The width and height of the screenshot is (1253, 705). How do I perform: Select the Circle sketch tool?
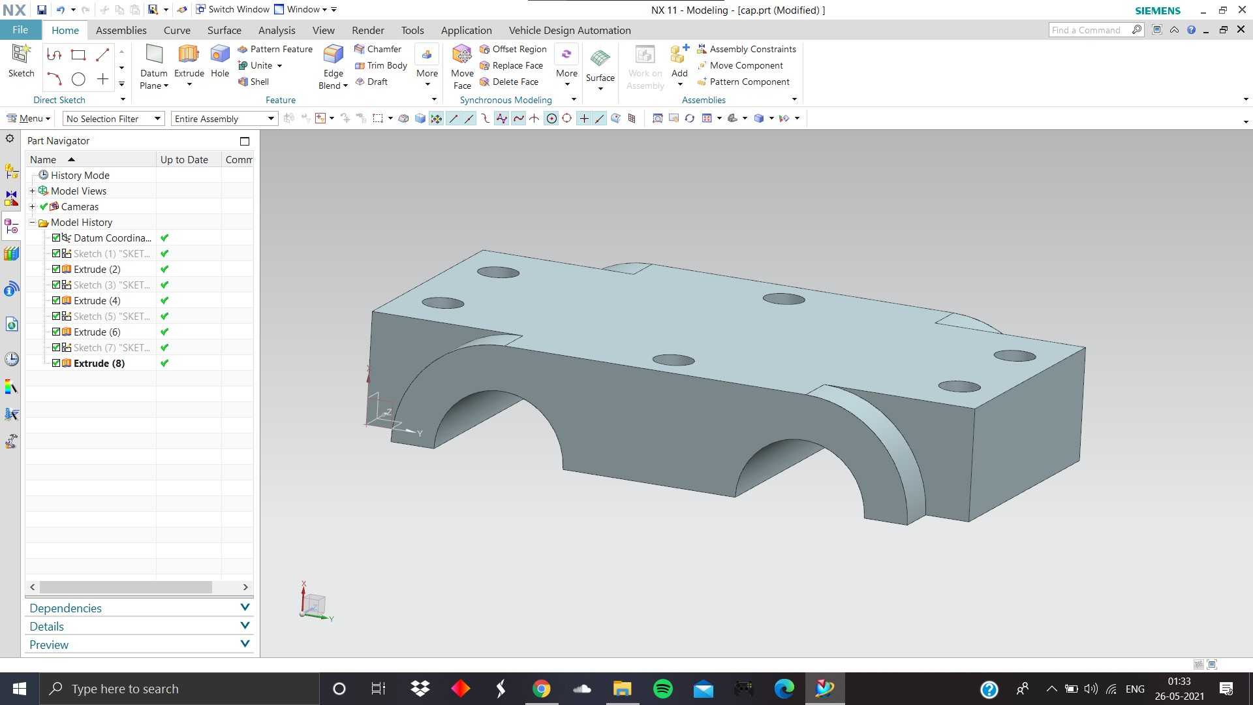[78, 80]
